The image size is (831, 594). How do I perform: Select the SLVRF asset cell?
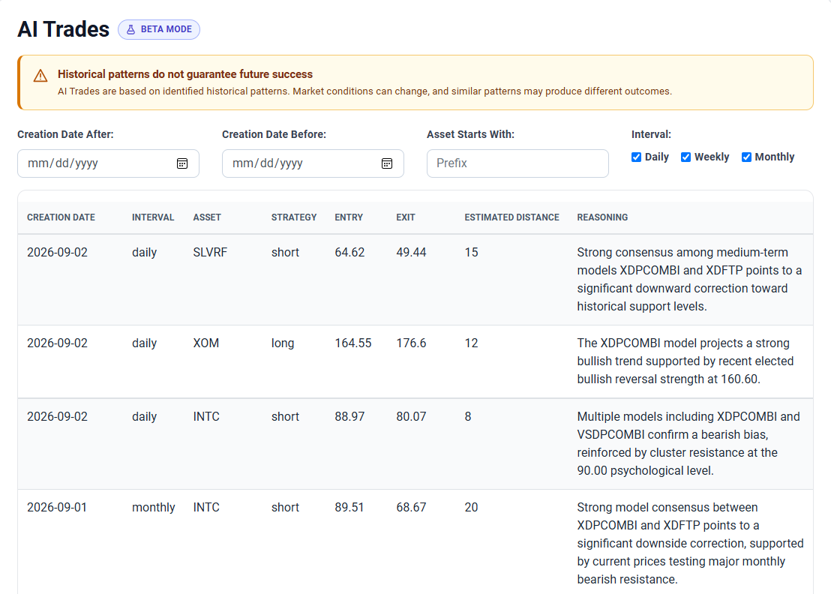click(210, 253)
